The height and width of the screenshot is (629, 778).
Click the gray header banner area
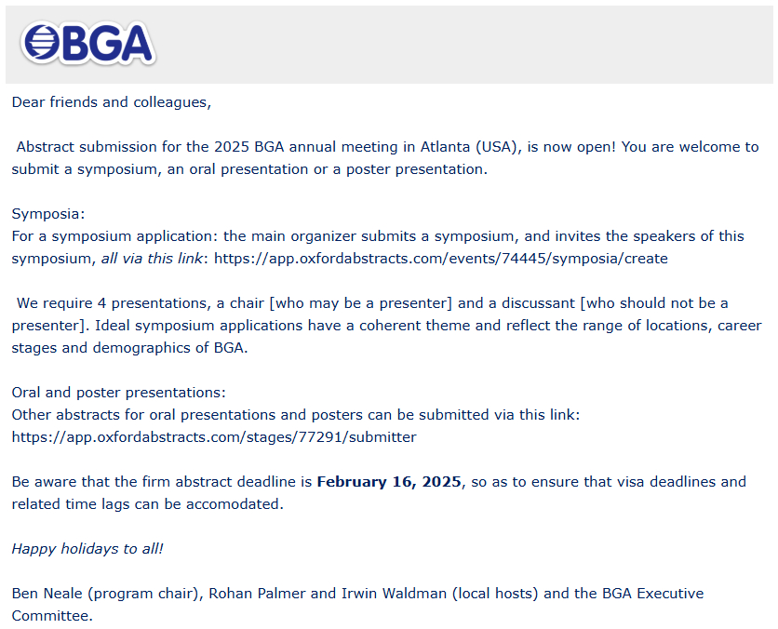click(x=465, y=44)
